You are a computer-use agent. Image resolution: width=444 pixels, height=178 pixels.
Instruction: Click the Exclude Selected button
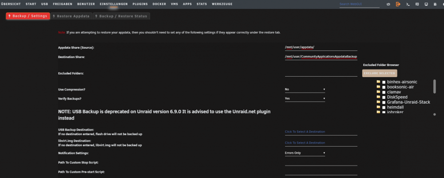380,73
